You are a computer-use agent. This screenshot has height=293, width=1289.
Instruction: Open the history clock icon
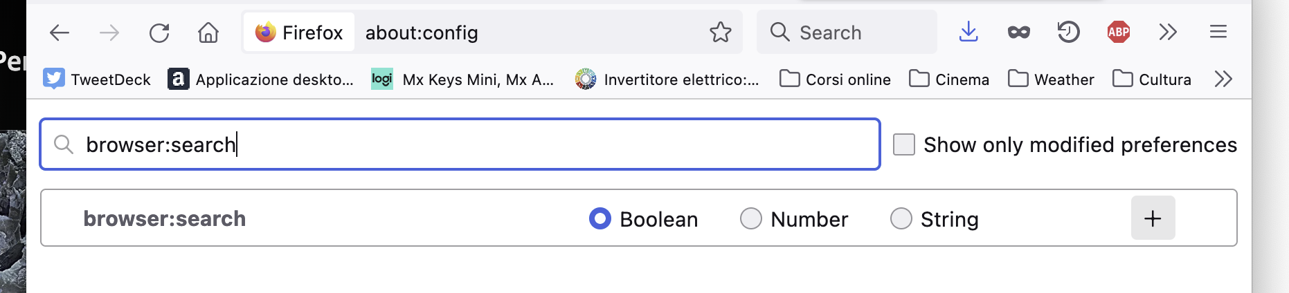point(1068,32)
